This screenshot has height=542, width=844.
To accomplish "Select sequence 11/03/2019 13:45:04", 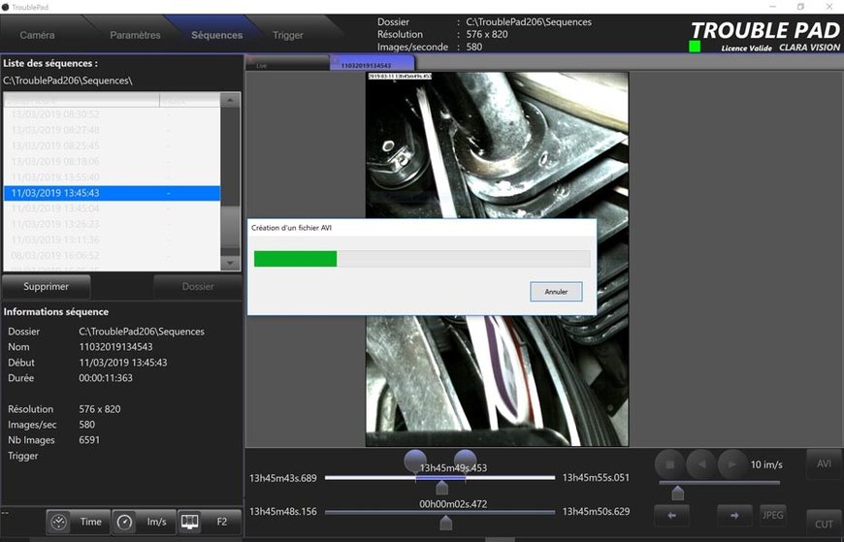I will click(112, 208).
